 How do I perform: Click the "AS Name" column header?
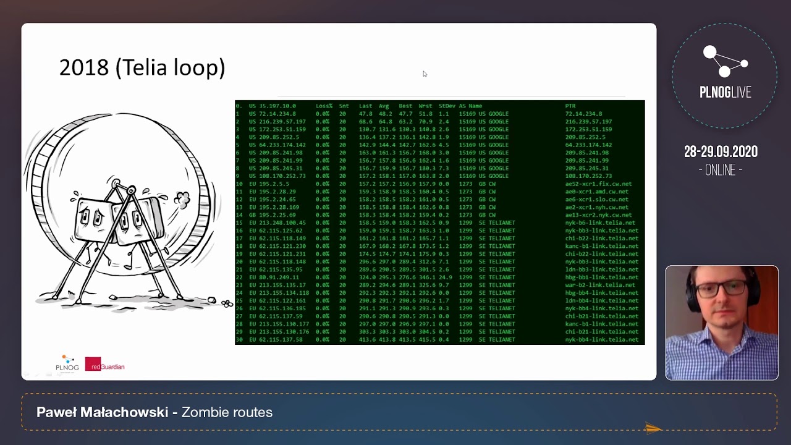tap(470, 106)
